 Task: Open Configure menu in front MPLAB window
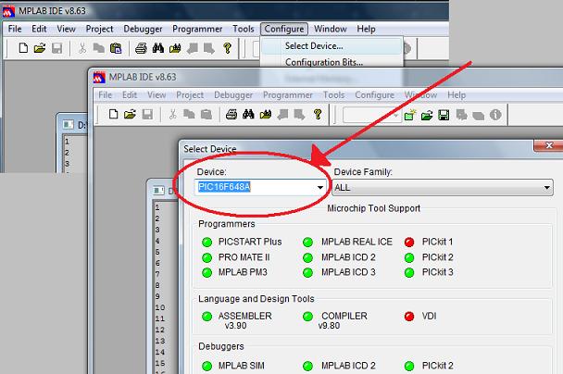click(374, 95)
